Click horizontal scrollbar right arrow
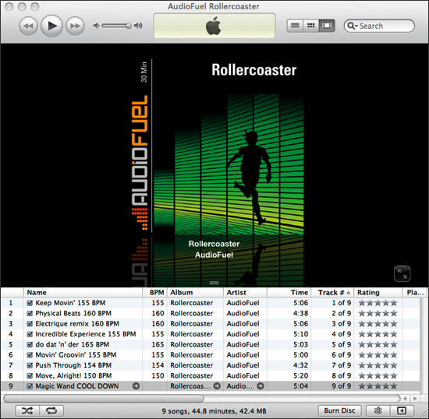Screen dimensions: 429x419 click(x=415, y=399)
